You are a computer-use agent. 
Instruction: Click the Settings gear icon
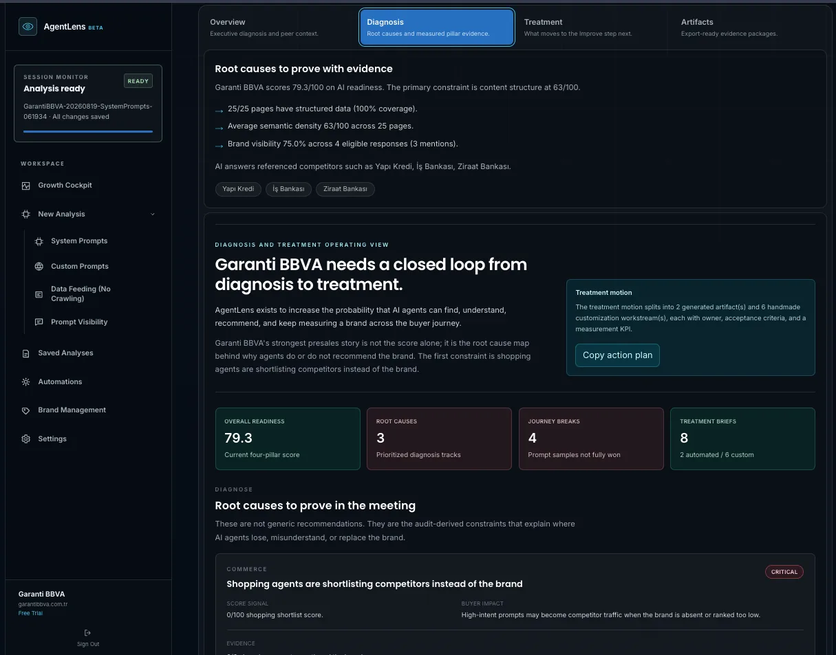(26, 439)
